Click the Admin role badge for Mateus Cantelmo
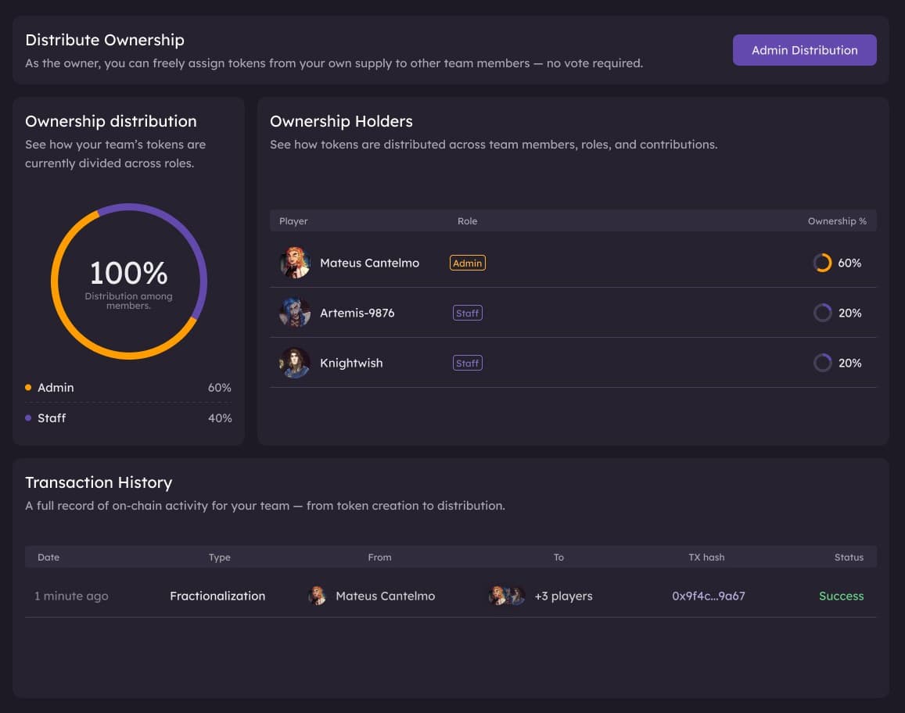Image resolution: width=905 pixels, height=713 pixels. [467, 263]
